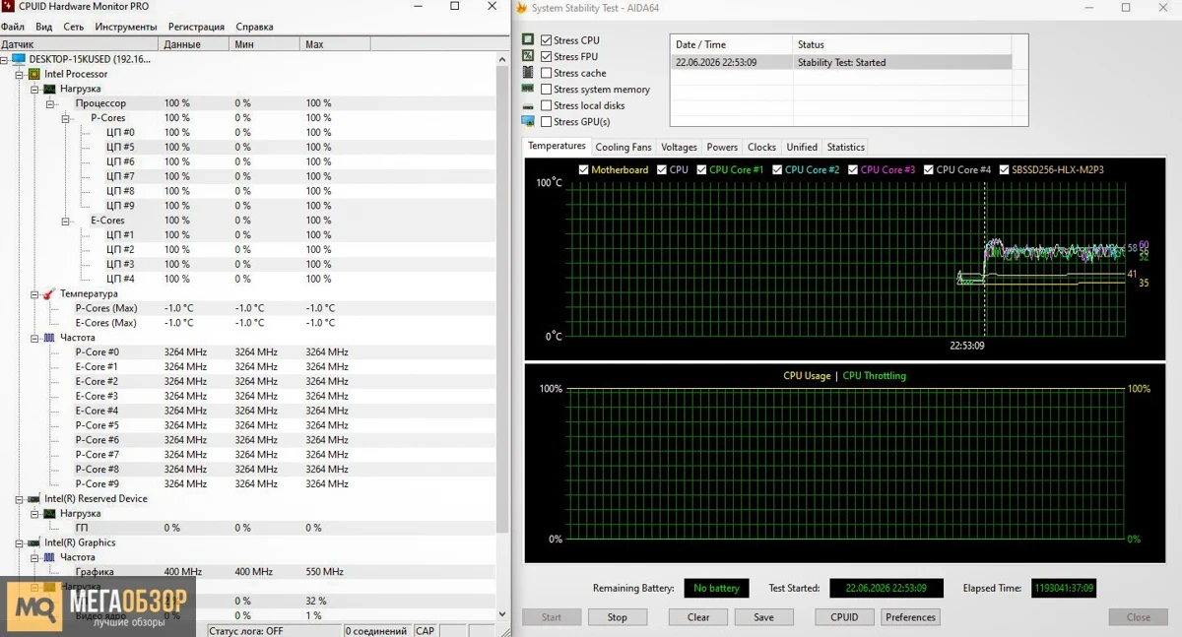Image resolution: width=1182 pixels, height=637 pixels.
Task: Select the Stability Test: Started log row
Action: tap(841, 62)
